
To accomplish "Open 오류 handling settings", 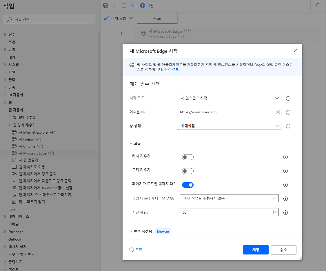I will coord(136,250).
